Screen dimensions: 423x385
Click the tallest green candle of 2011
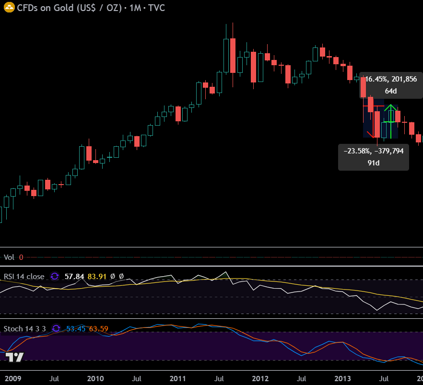pyautogui.click(x=226, y=56)
